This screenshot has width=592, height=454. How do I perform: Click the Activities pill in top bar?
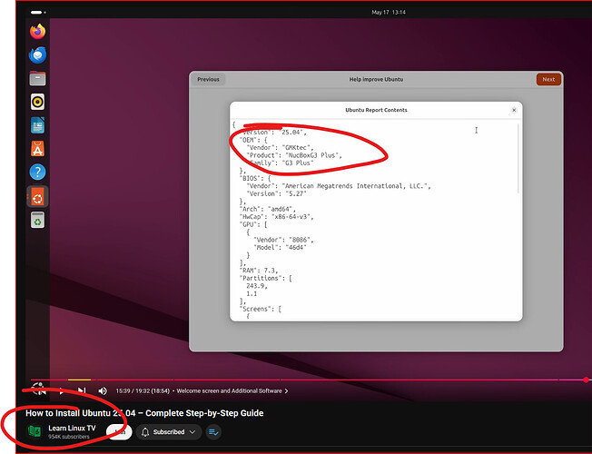click(38, 13)
